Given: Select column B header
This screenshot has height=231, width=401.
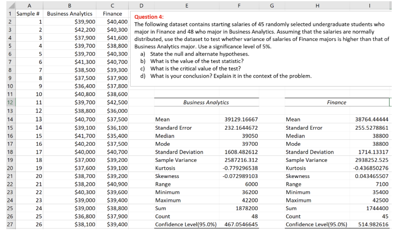Looking at the screenshot, I should (x=70, y=5).
